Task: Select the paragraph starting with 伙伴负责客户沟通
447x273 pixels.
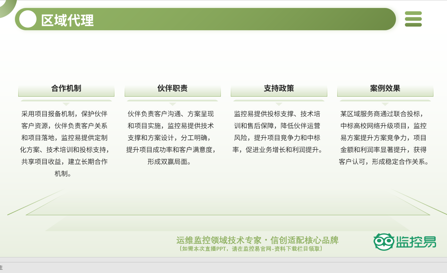Action: click(x=171, y=137)
